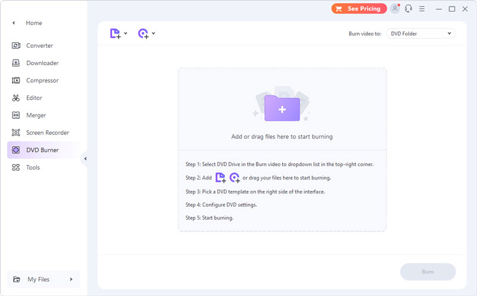477x296 pixels.
Task: Expand the Add Files dropdown arrow
Action: (126, 33)
